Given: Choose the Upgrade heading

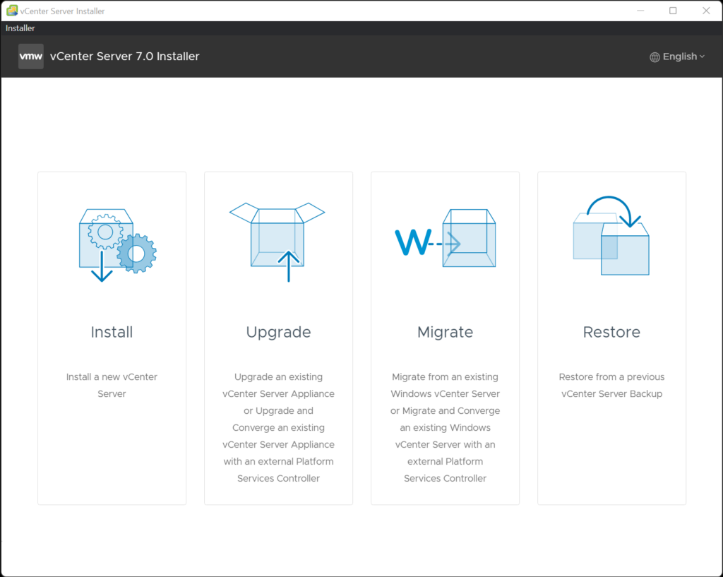Looking at the screenshot, I should [278, 333].
